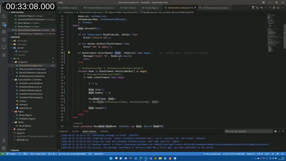Open the Output panel tab
This screenshot has height=161, width=286.
(x=75, y=131)
